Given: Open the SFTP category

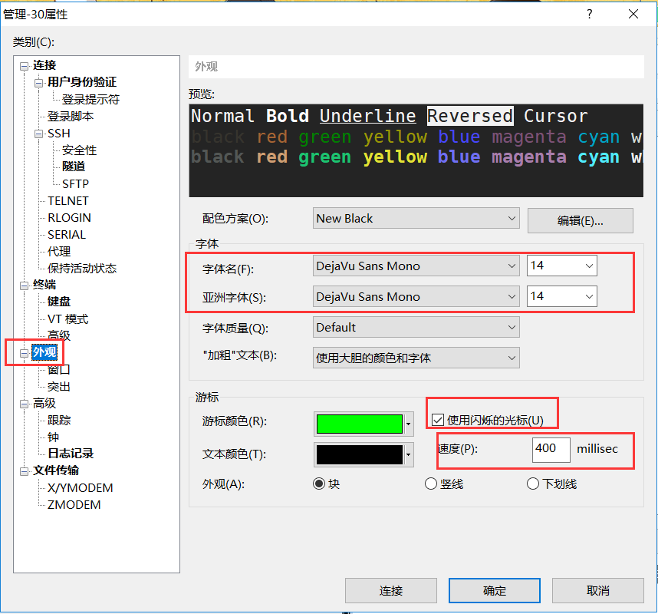Looking at the screenshot, I should point(75,184).
